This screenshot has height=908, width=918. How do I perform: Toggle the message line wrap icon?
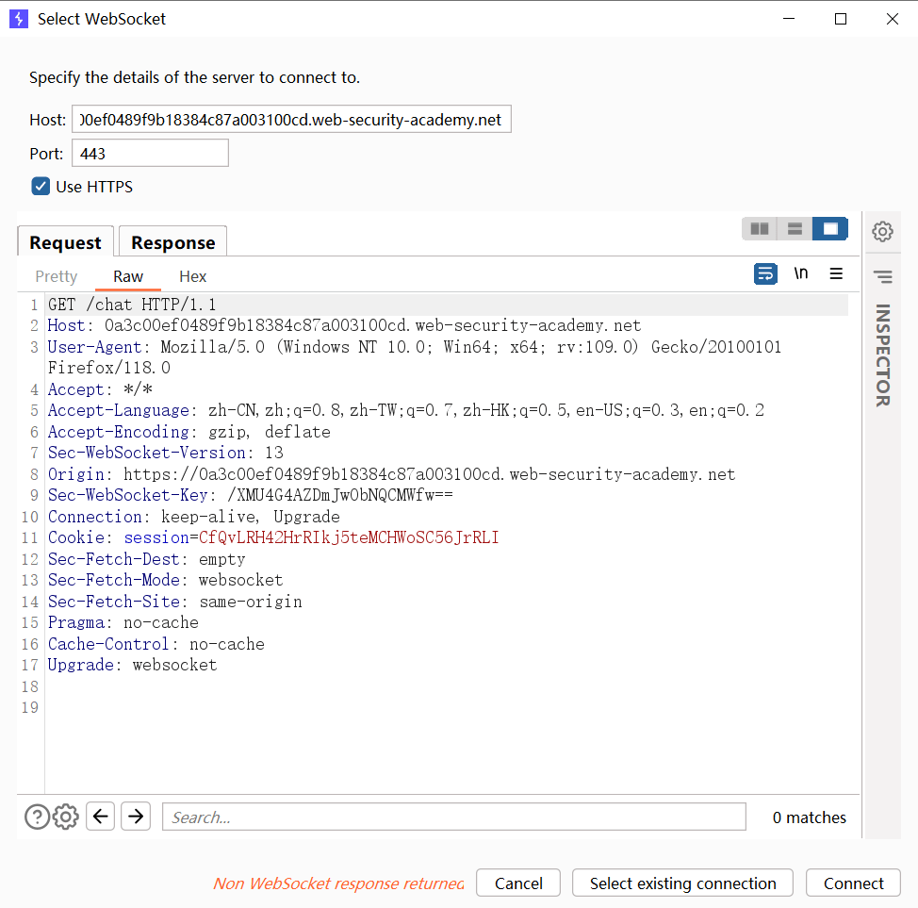pyautogui.click(x=765, y=274)
